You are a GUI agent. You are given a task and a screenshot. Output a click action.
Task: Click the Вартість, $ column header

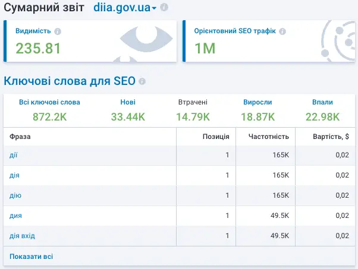point(328,137)
